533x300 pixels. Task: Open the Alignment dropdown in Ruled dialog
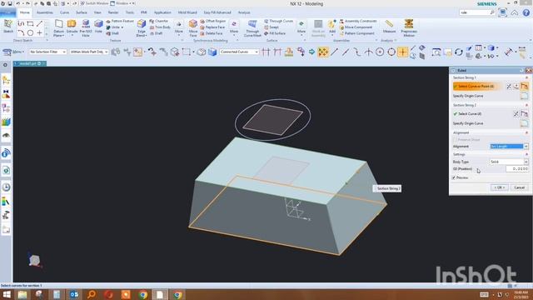pos(509,147)
